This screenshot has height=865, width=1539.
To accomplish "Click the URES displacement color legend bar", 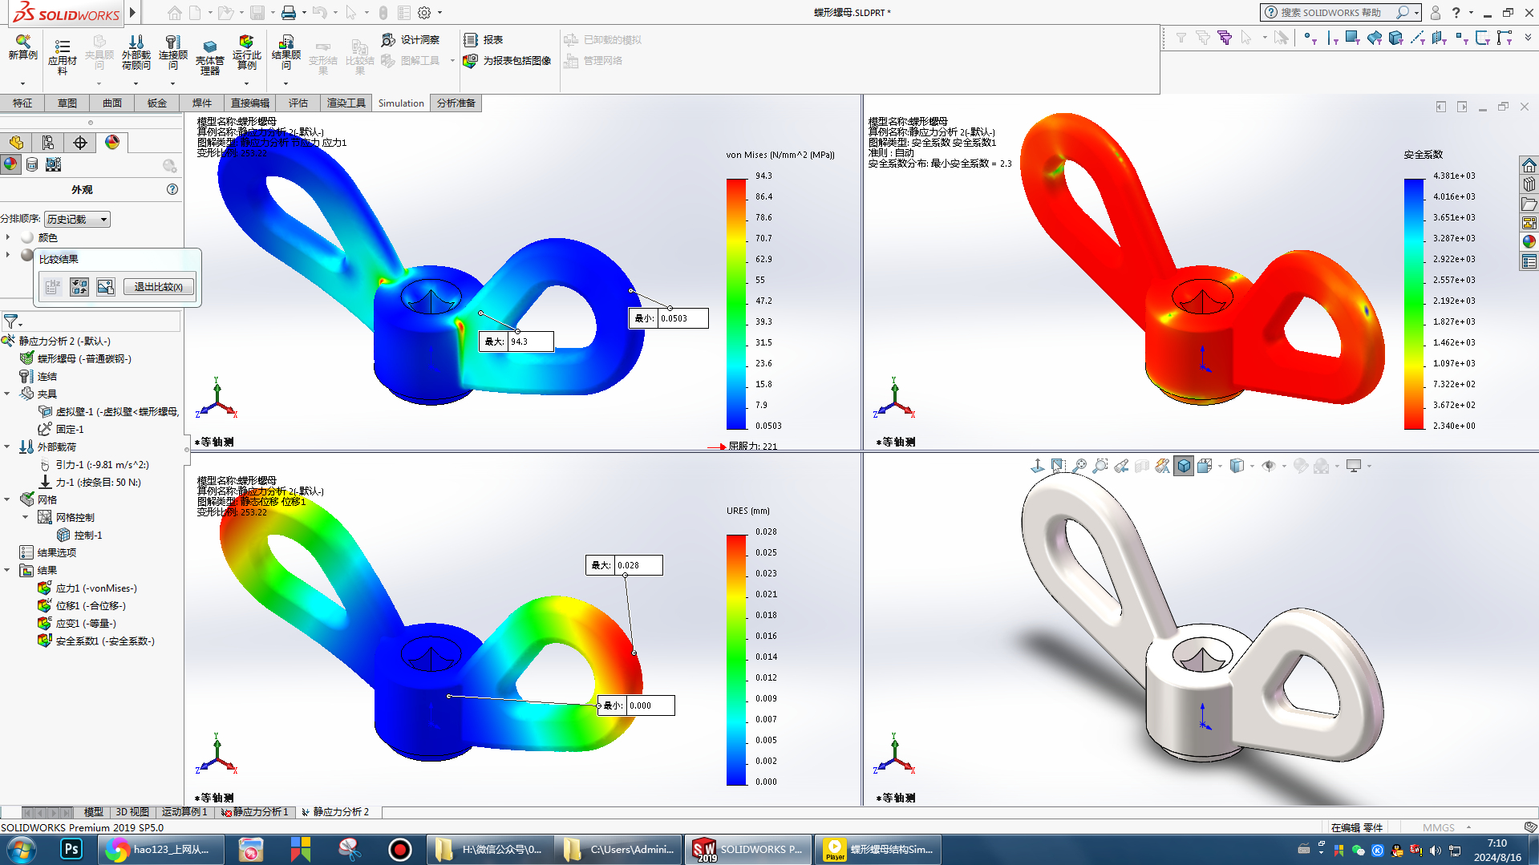I will click(x=736, y=660).
